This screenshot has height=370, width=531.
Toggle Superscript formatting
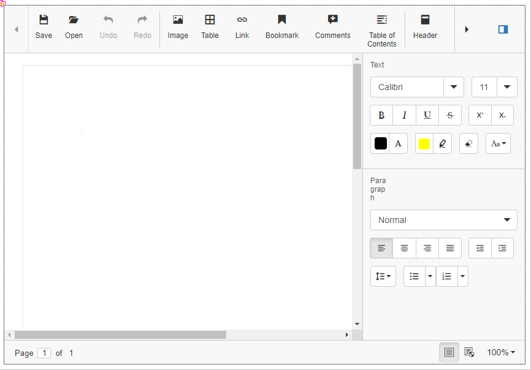[480, 115]
